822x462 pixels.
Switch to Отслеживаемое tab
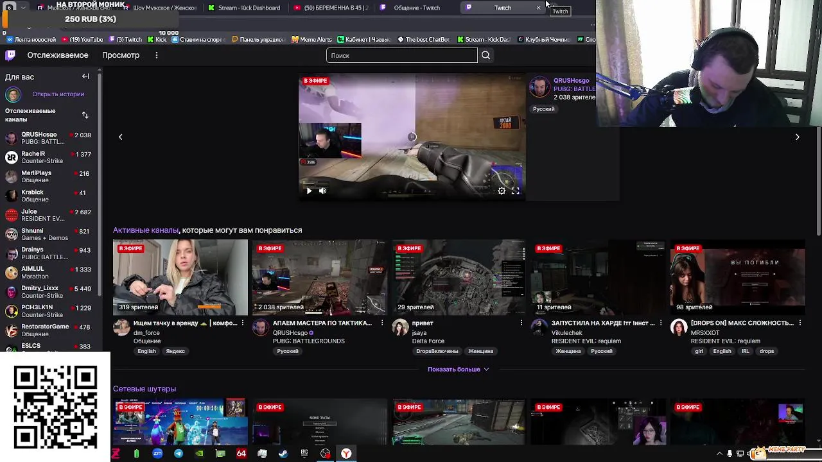coord(58,55)
